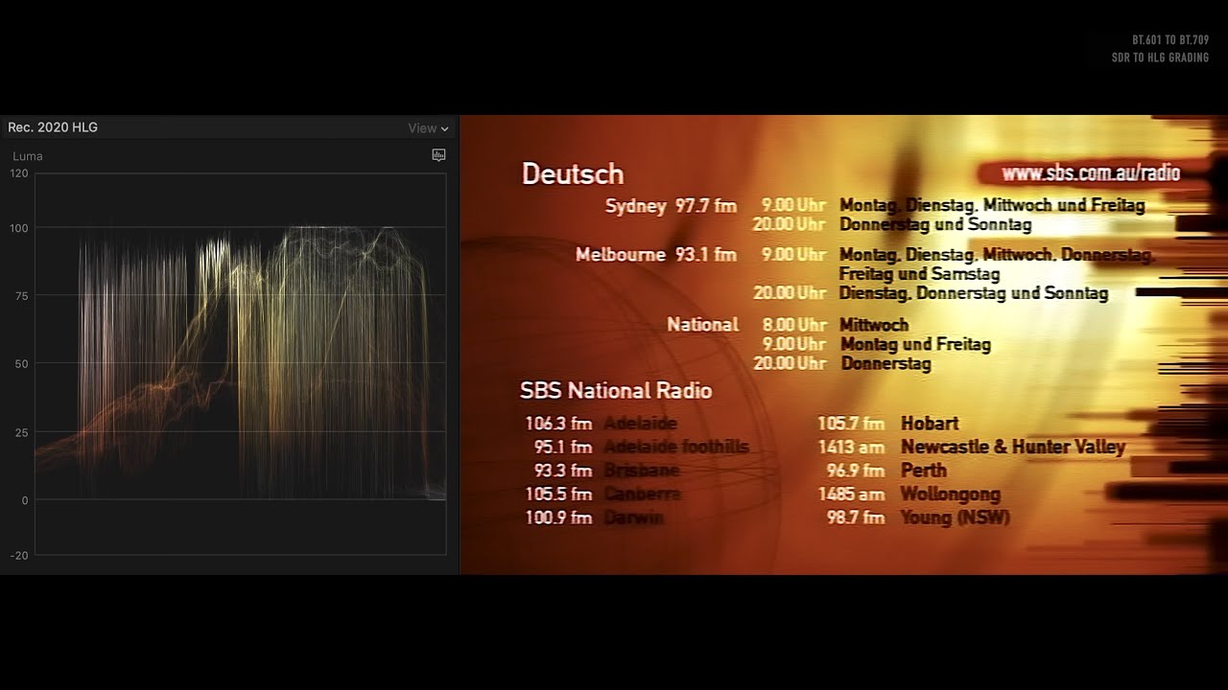Click the Donnerstag und Sonntag text

tap(935, 225)
